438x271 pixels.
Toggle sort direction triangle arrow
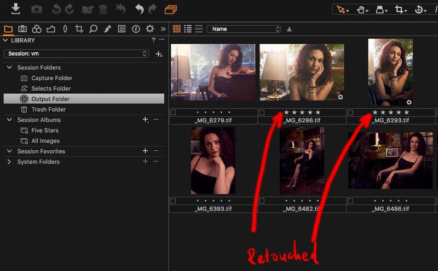coord(289,29)
